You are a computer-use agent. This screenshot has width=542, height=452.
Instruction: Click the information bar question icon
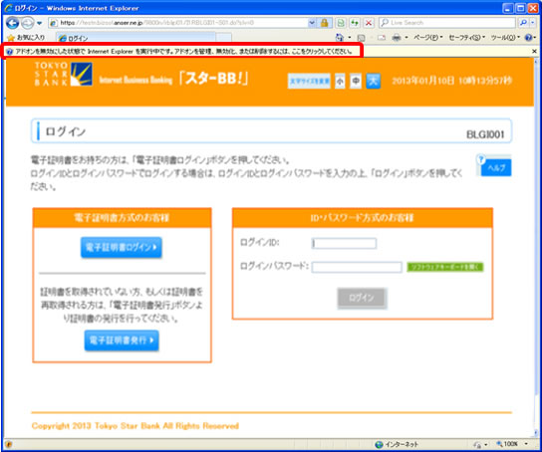coord(9,52)
